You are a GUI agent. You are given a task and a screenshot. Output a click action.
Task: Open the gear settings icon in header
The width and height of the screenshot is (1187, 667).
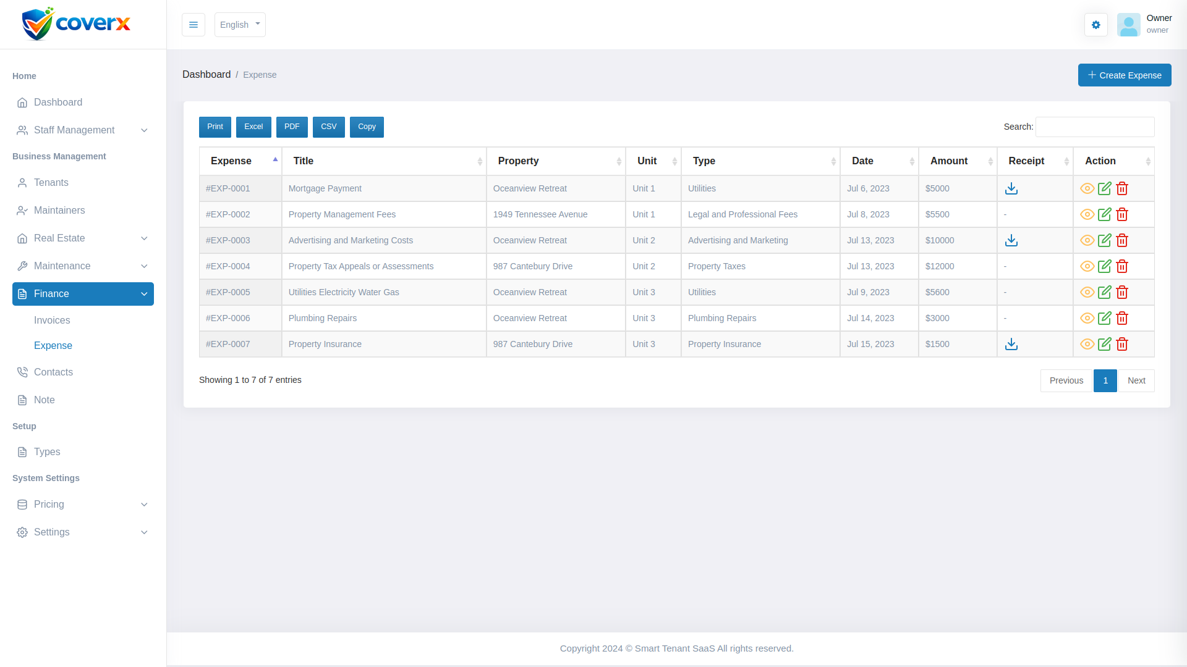coord(1096,25)
